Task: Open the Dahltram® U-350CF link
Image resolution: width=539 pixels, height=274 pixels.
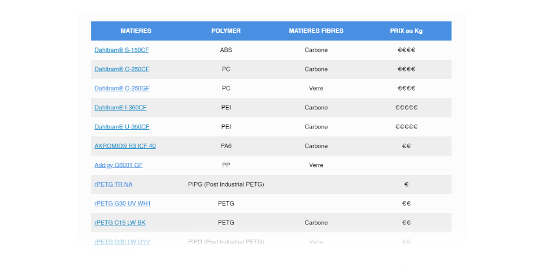Action: (x=121, y=127)
